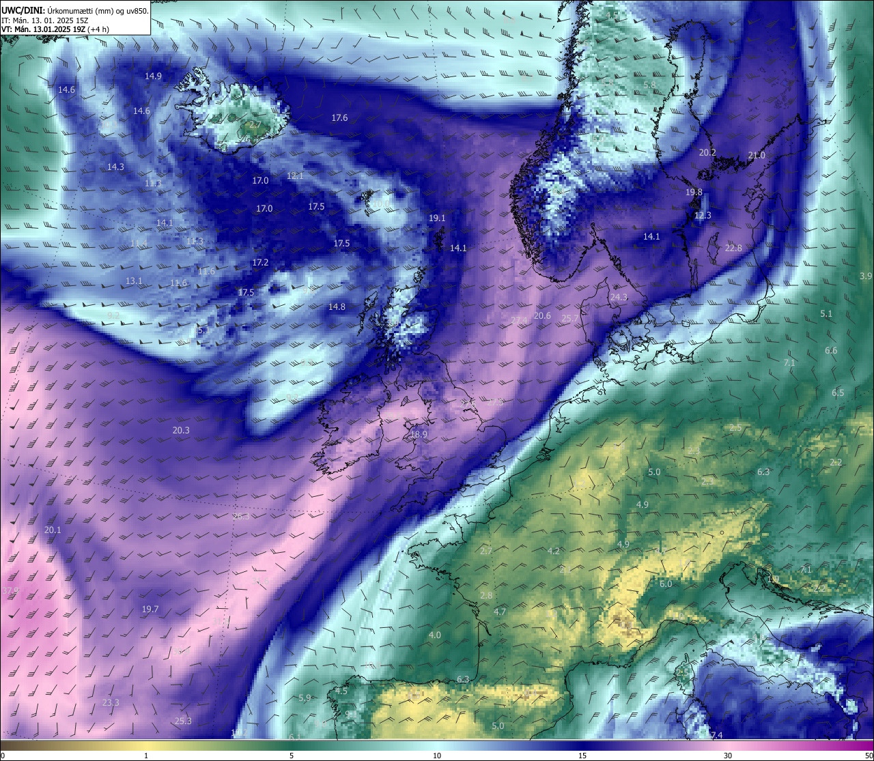Image resolution: width=874 pixels, height=761 pixels.
Task: Click the 20.6 value over North Sea
Action: tap(542, 315)
